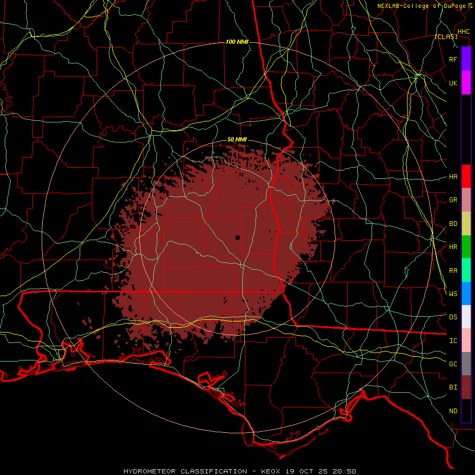Pick the mint green RA legend swatch

(x=466, y=270)
